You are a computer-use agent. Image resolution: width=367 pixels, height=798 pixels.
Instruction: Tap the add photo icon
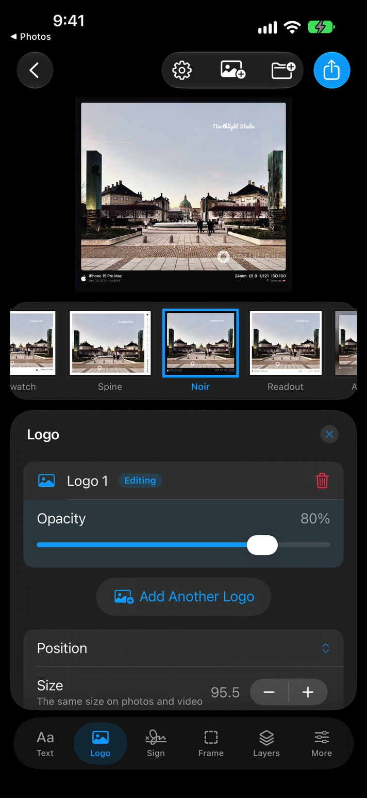pos(233,70)
